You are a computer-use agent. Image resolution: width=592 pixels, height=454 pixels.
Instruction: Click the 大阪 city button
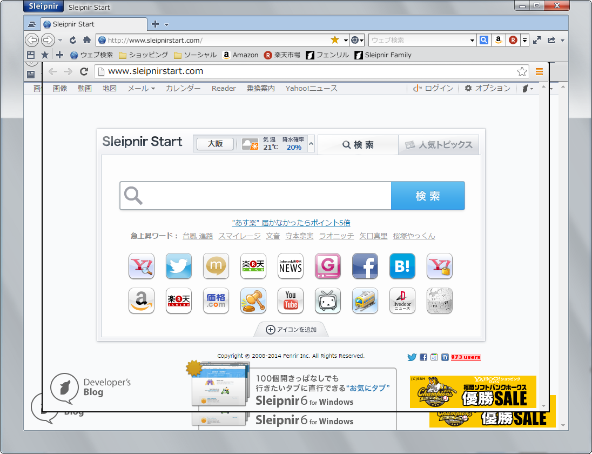[x=215, y=144]
